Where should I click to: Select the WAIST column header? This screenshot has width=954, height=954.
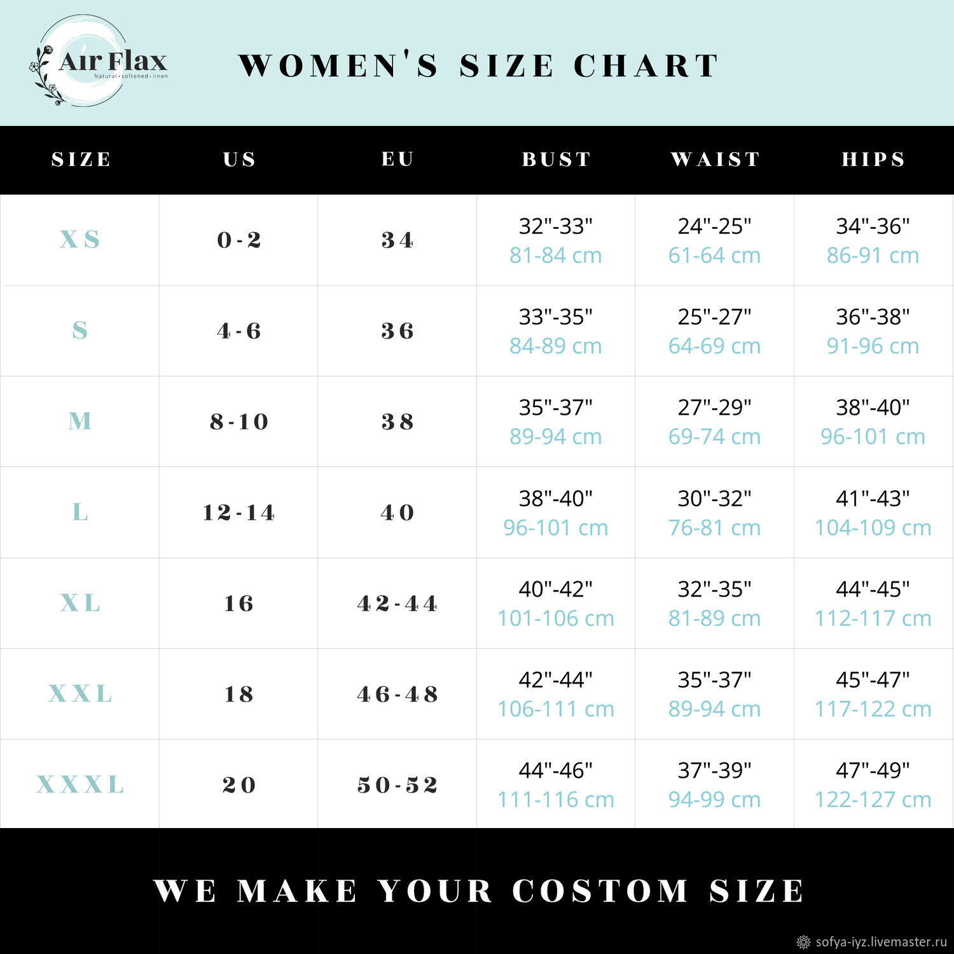715,159
